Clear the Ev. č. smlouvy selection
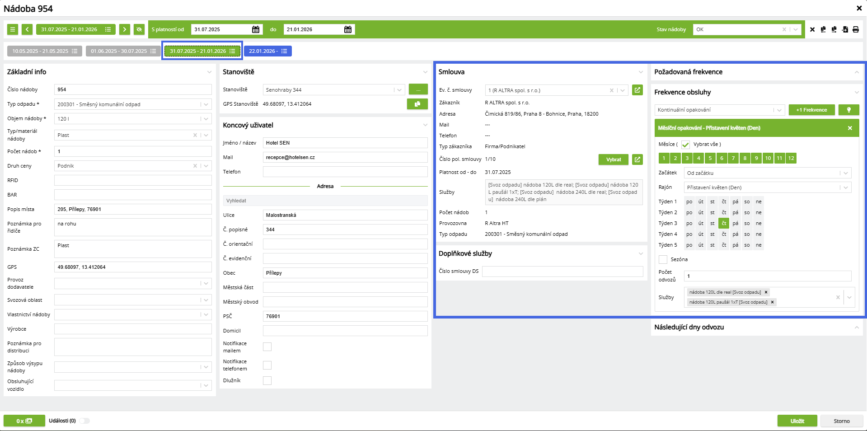Viewport: 867px width, 431px height. point(612,90)
